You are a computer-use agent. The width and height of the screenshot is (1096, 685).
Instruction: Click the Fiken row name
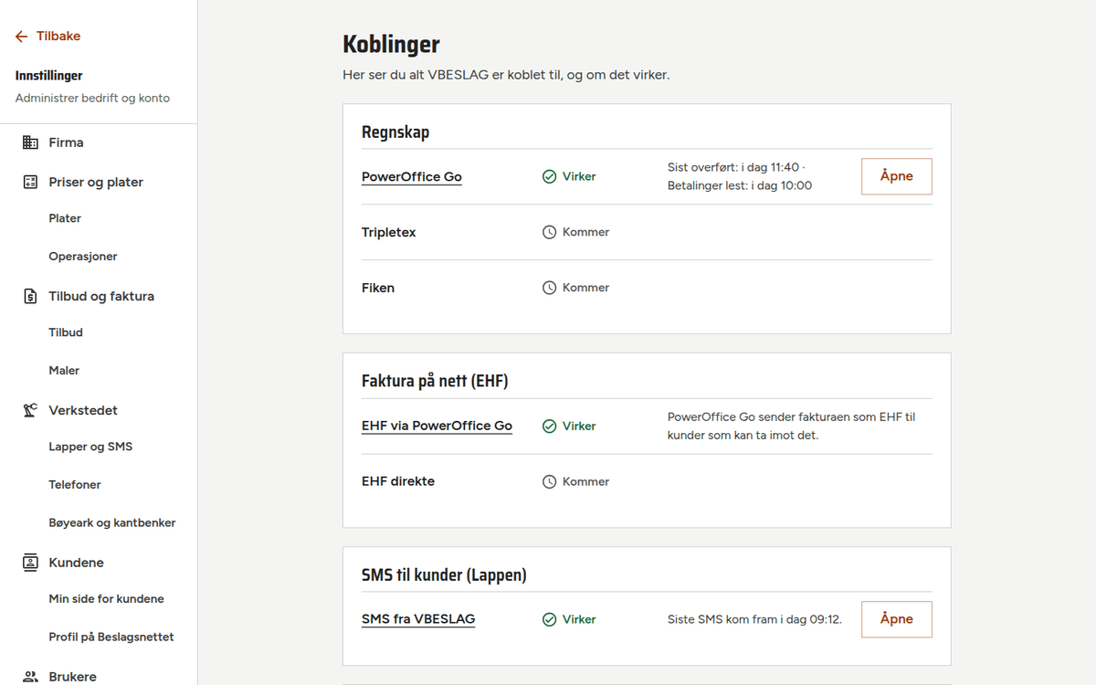coord(378,288)
